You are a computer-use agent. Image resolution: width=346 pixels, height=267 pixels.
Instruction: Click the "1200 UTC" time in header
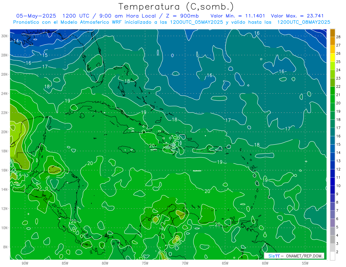pyautogui.click(x=77, y=16)
